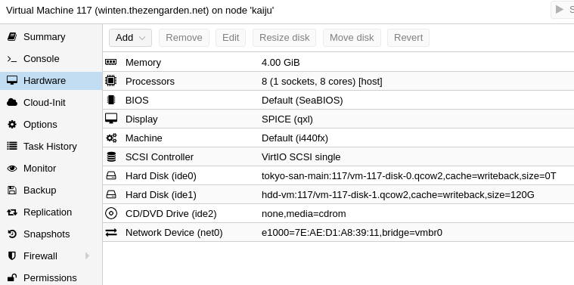Open the Permissions section
The image size is (574, 285).
click(51, 278)
